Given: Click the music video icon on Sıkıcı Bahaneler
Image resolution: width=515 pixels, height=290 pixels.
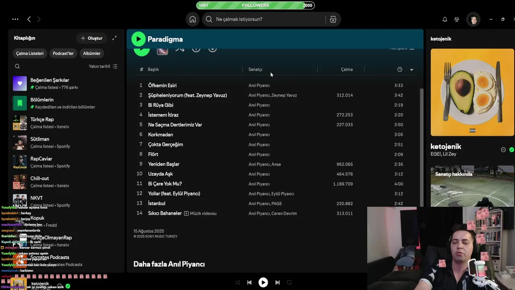Looking at the screenshot, I should coord(186,213).
